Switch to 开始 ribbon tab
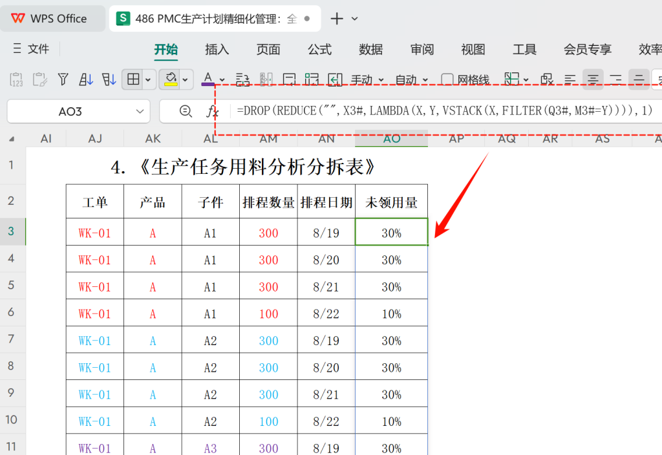Screen dimensions: 662x455 pos(165,49)
